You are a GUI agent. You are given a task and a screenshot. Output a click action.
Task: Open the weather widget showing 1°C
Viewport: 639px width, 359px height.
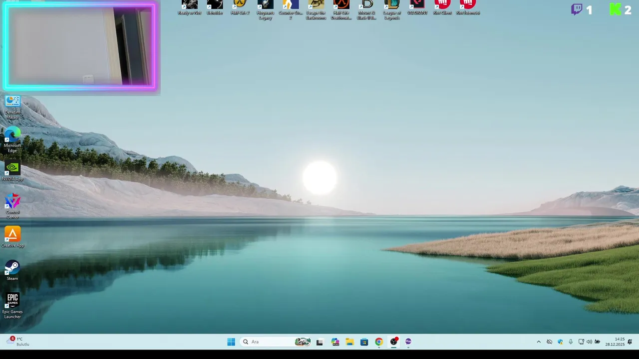pyautogui.click(x=18, y=342)
